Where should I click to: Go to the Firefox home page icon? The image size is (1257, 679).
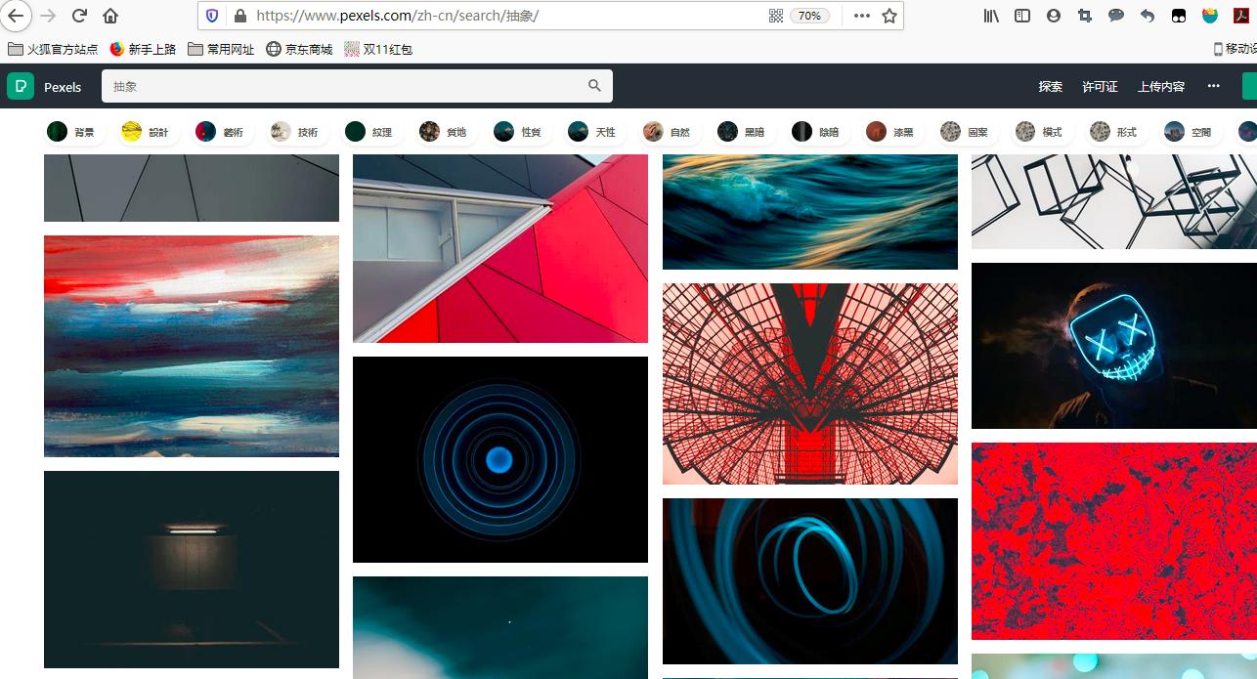pos(110,16)
